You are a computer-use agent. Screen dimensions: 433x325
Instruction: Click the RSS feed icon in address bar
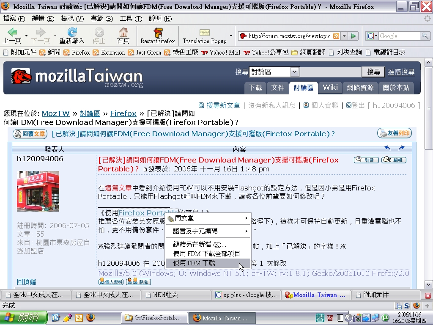coord(336,36)
